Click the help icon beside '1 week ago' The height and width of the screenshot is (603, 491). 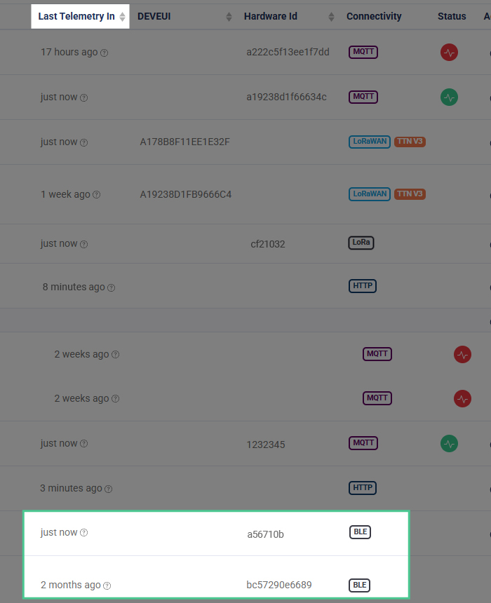[x=97, y=195]
